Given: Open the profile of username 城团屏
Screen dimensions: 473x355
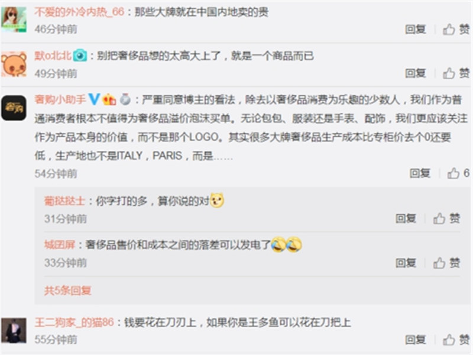Looking at the screenshot, I should click(60, 244).
